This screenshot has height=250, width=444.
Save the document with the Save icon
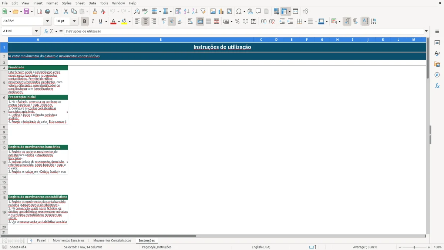click(x=26, y=11)
